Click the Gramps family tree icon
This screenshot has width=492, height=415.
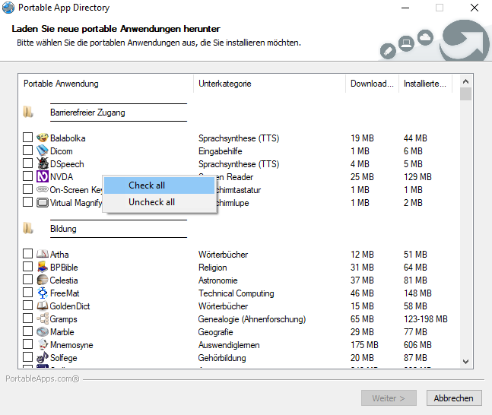[x=42, y=318]
